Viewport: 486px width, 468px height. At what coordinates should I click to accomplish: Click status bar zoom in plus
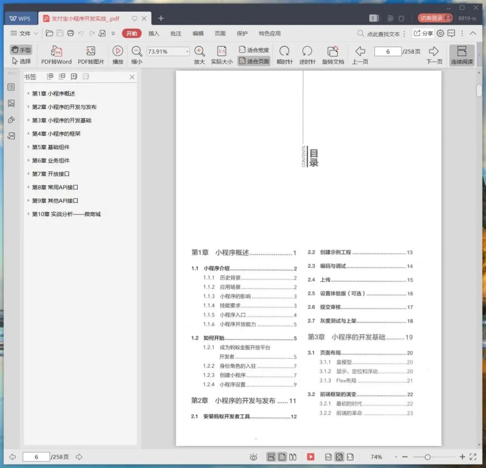tap(462, 457)
